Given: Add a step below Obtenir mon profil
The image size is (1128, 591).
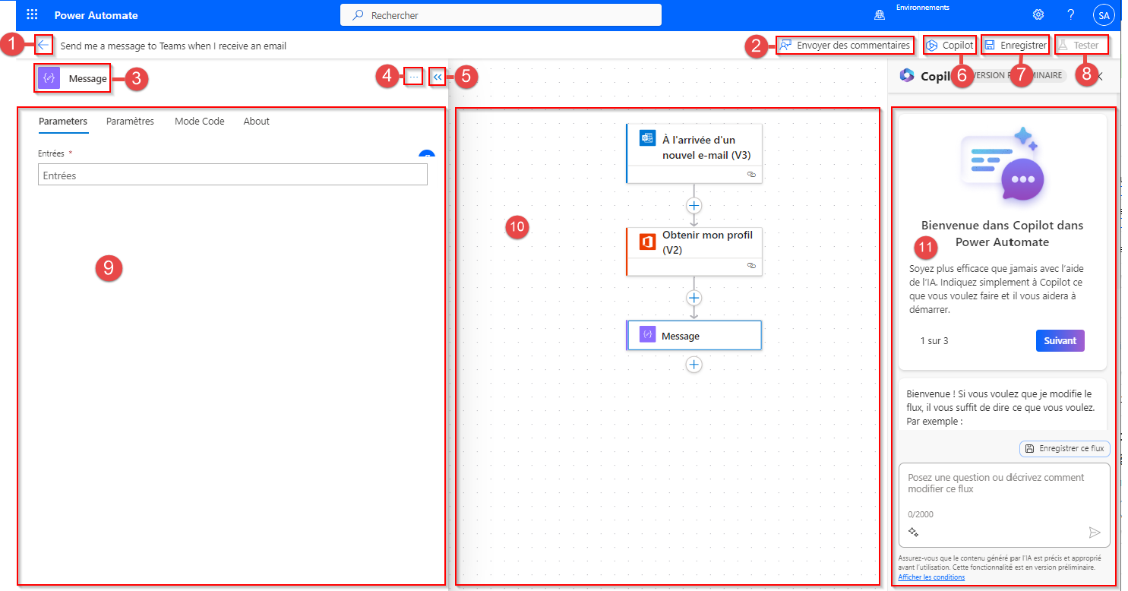Looking at the screenshot, I should pos(694,298).
